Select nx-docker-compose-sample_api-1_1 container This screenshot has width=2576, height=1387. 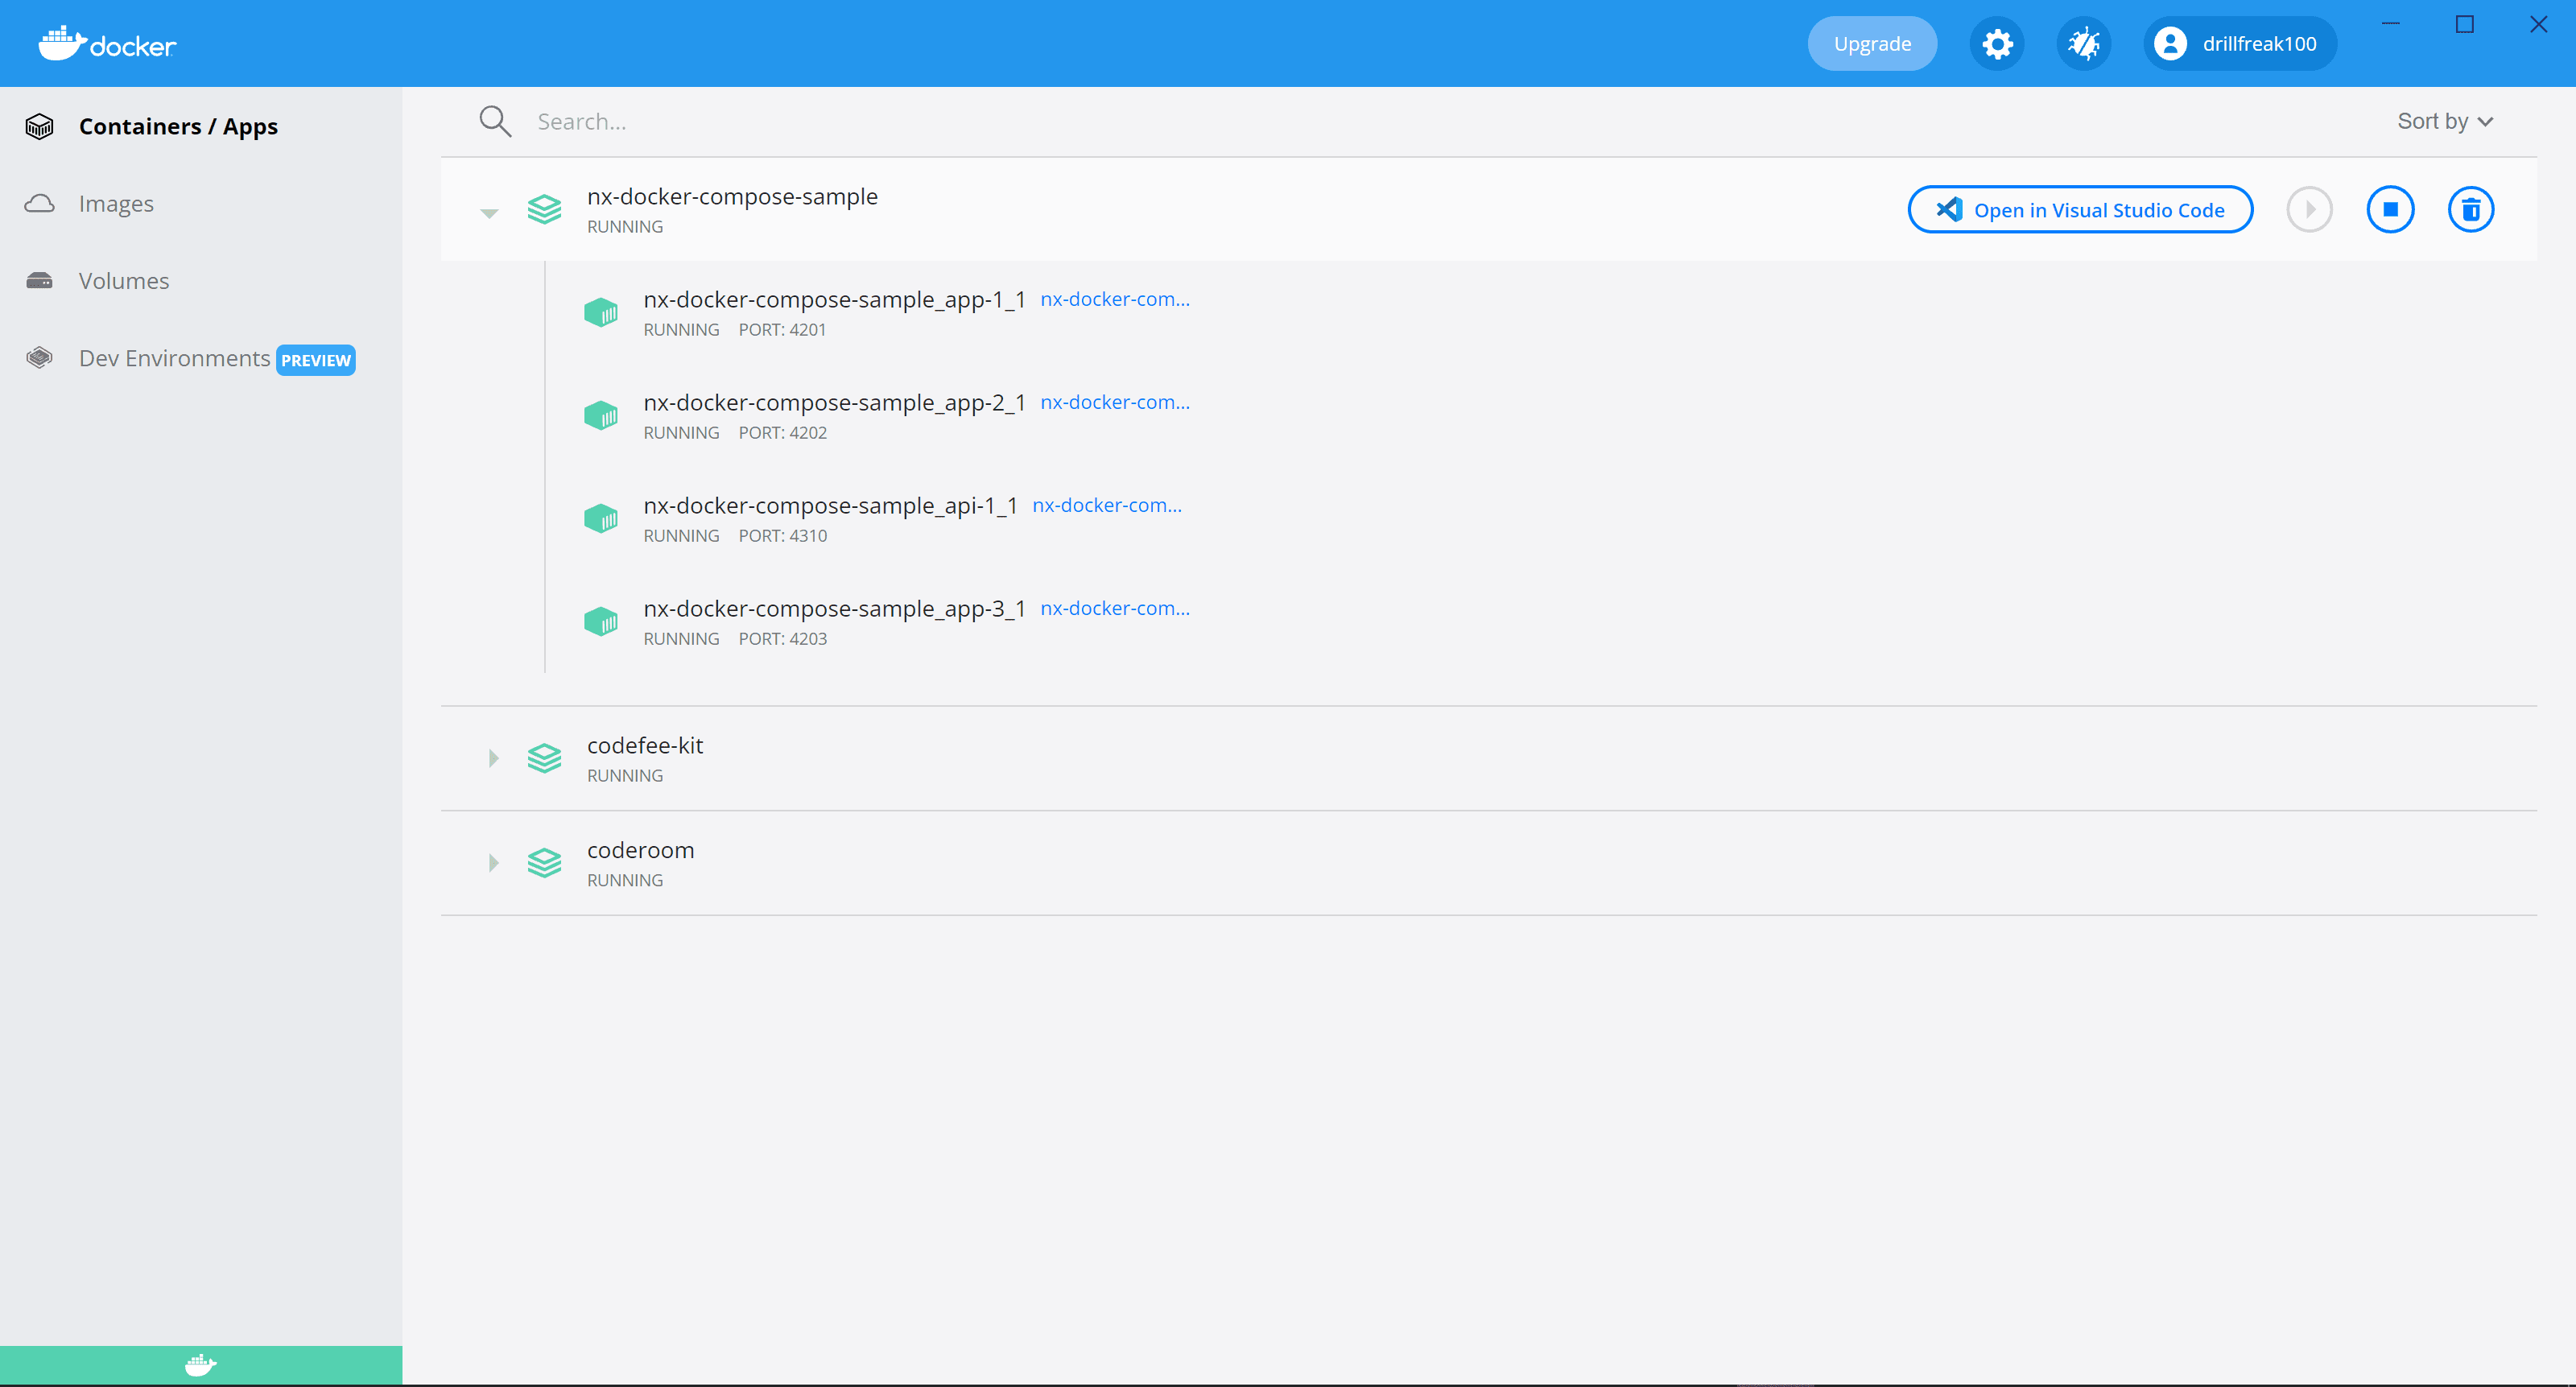(830, 505)
